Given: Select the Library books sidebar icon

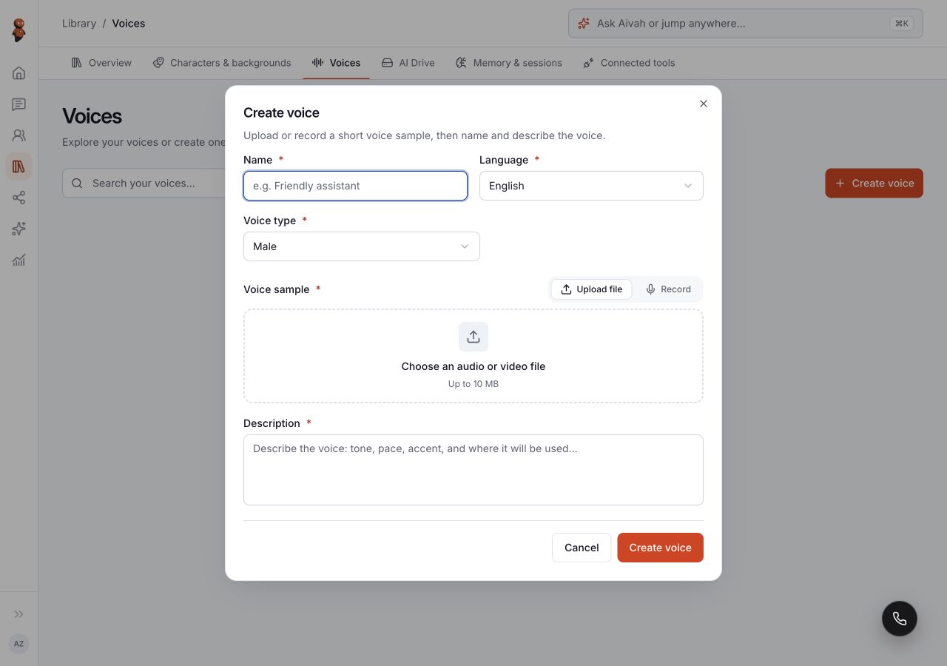Looking at the screenshot, I should (x=19, y=166).
